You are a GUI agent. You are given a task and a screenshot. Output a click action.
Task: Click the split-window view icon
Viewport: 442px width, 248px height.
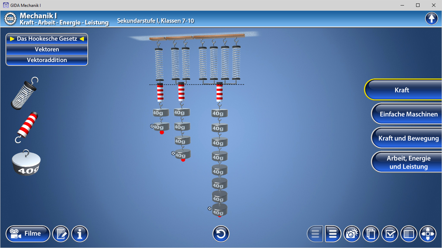pos(409,234)
